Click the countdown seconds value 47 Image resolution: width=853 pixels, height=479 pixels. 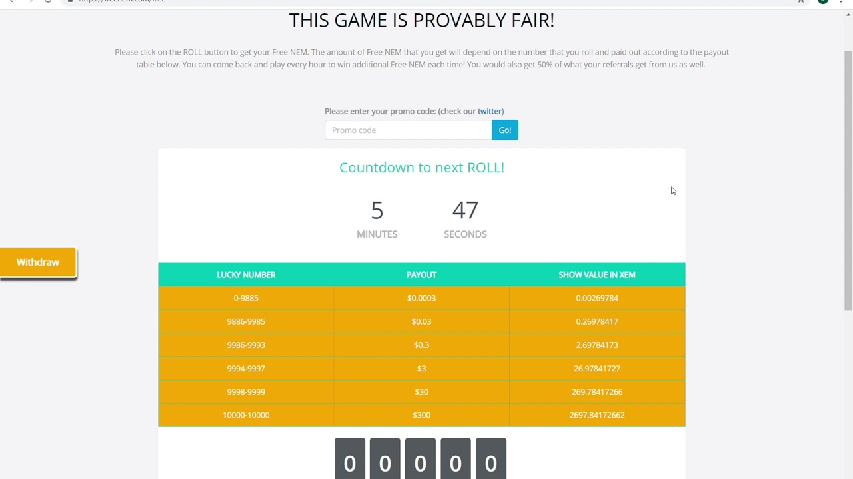tap(465, 210)
